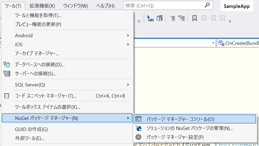Click the cursor selection toolbar icon

pos(150,18)
